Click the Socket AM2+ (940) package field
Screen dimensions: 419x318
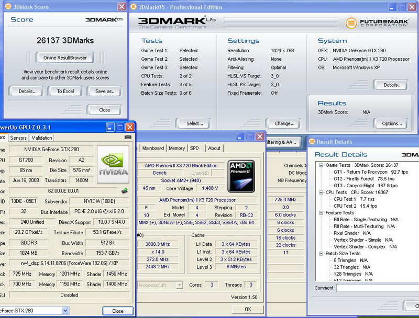tap(181, 180)
